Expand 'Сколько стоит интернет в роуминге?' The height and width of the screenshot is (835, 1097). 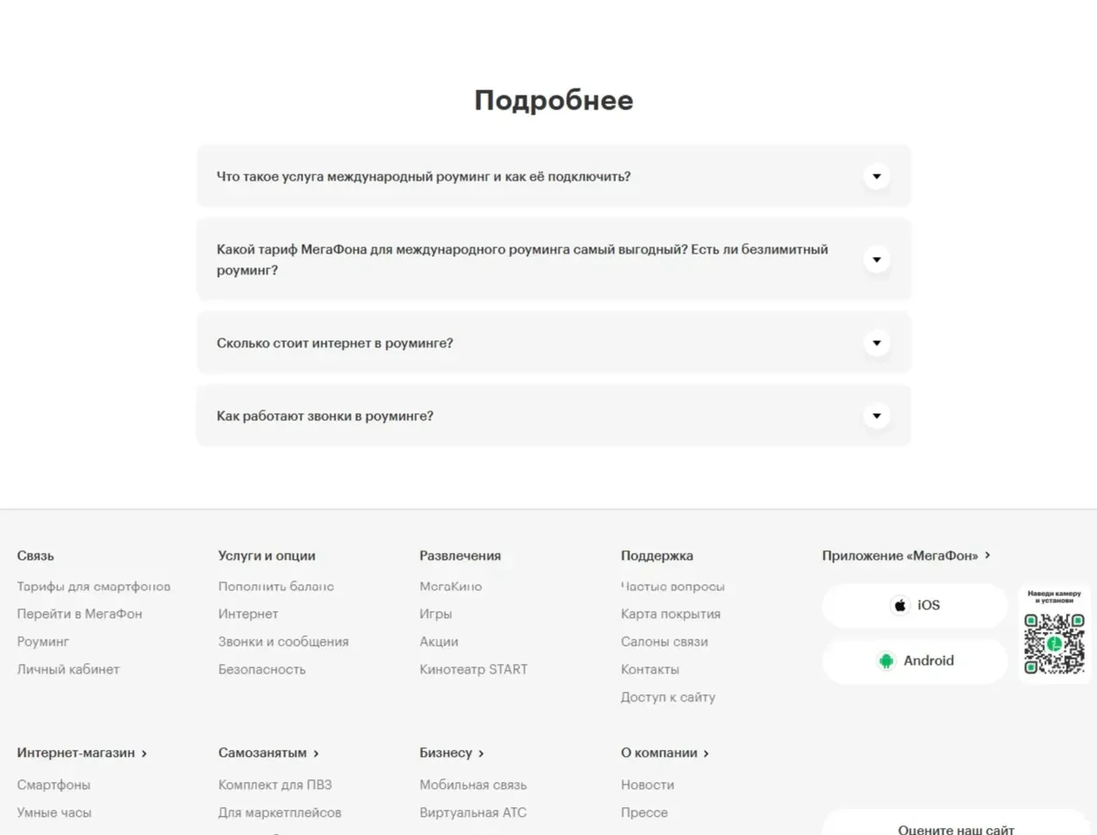point(553,343)
